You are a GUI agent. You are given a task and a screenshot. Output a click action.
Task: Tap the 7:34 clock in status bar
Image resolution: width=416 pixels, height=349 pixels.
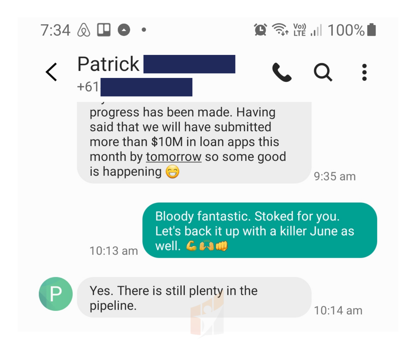(55, 30)
